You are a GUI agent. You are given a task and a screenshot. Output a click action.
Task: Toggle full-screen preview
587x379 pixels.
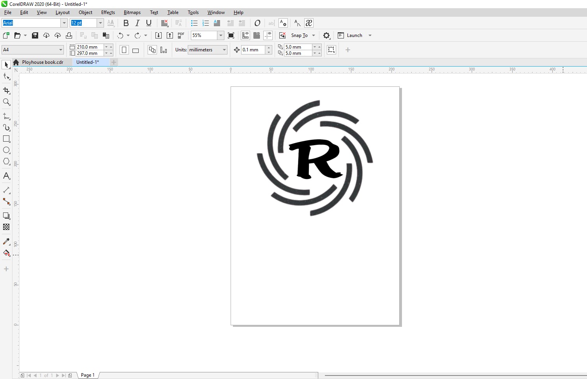tap(231, 35)
